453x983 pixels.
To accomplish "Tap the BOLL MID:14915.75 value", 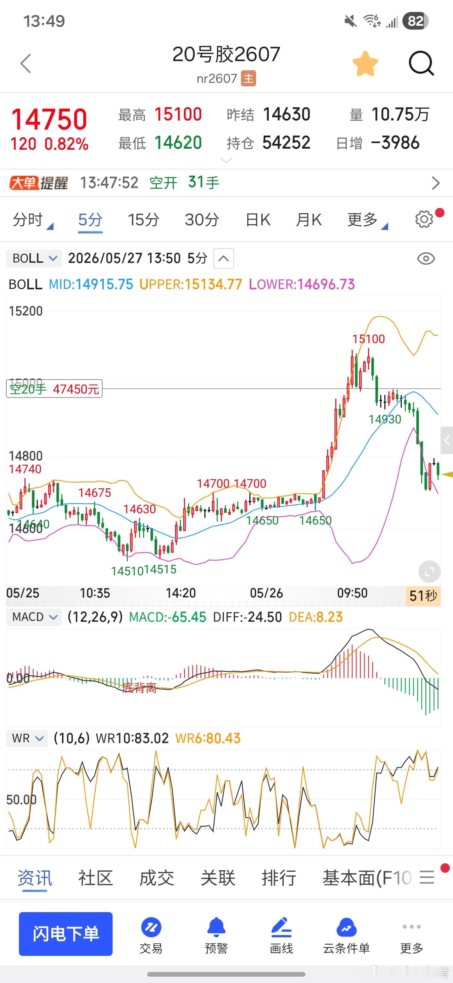I will click(91, 284).
